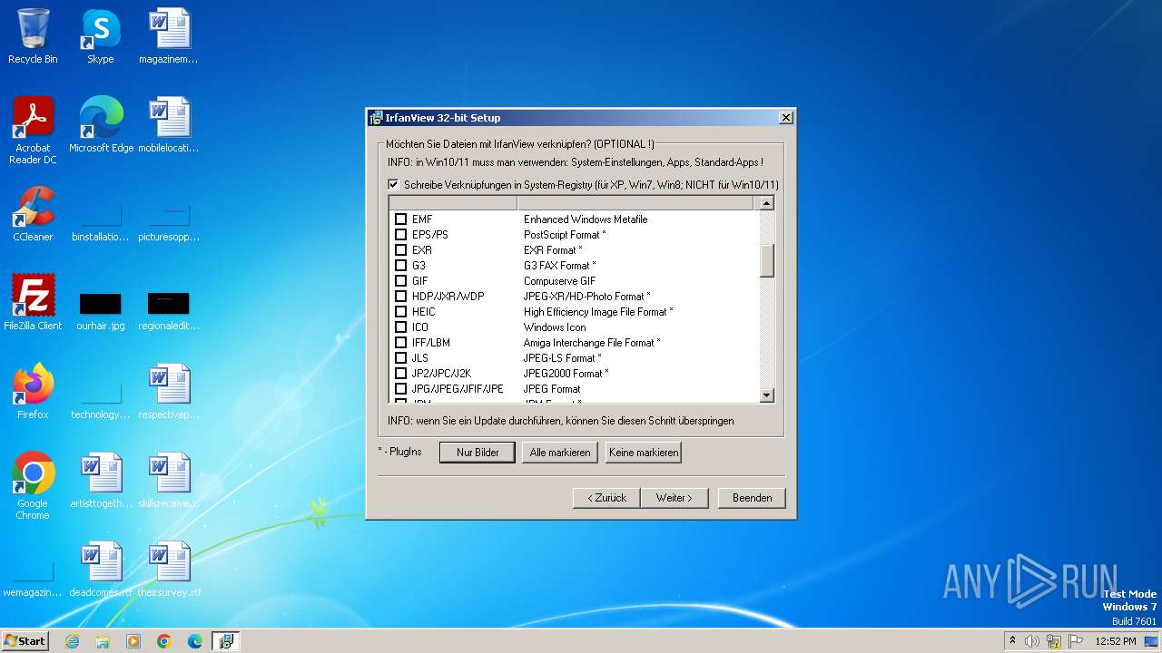1162x653 pixels.
Task: Select 'Compuserve GIF' description text
Action: (559, 281)
